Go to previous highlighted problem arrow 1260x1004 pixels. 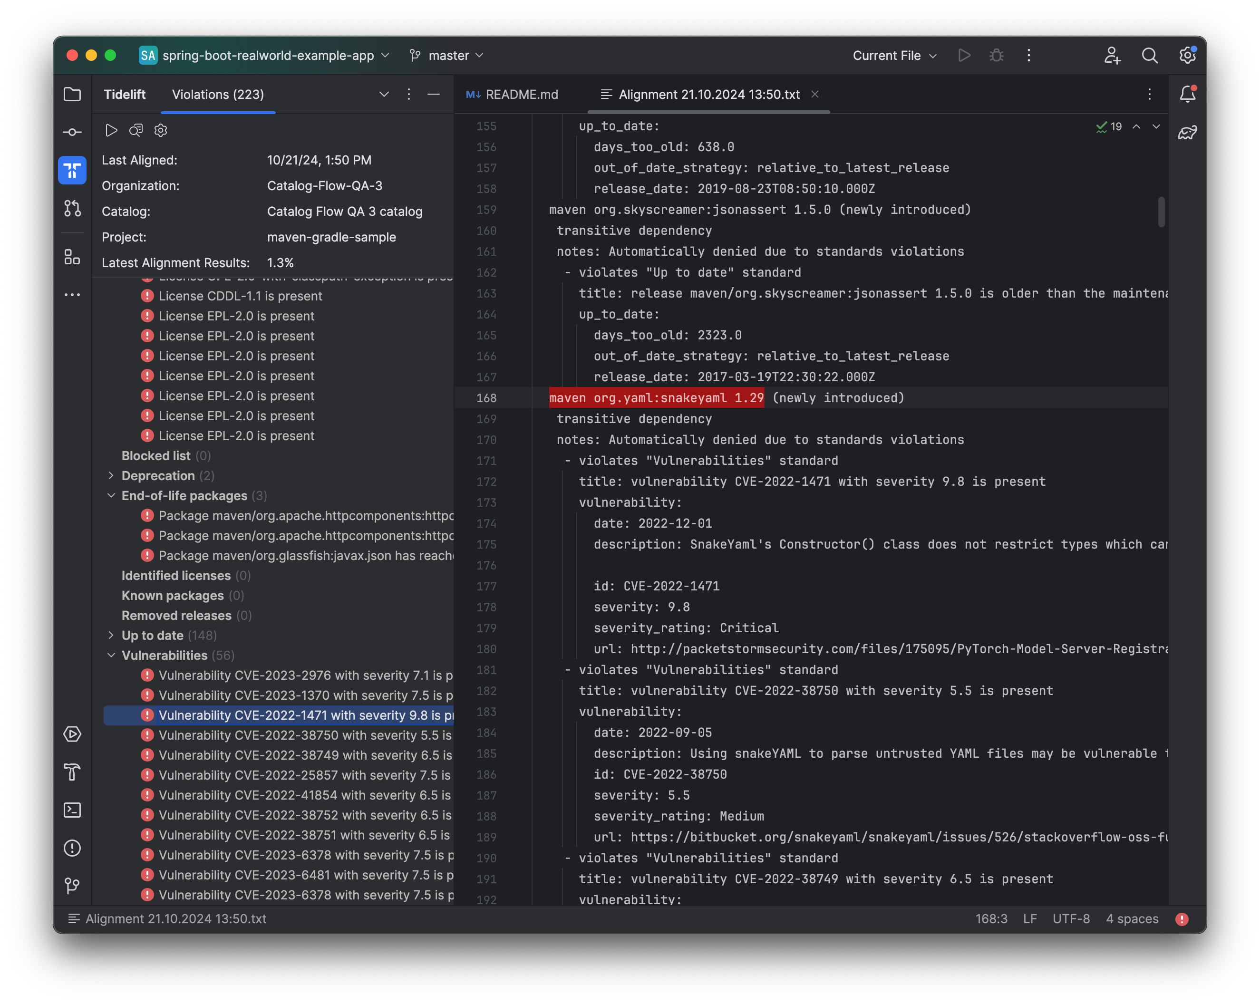(x=1136, y=126)
